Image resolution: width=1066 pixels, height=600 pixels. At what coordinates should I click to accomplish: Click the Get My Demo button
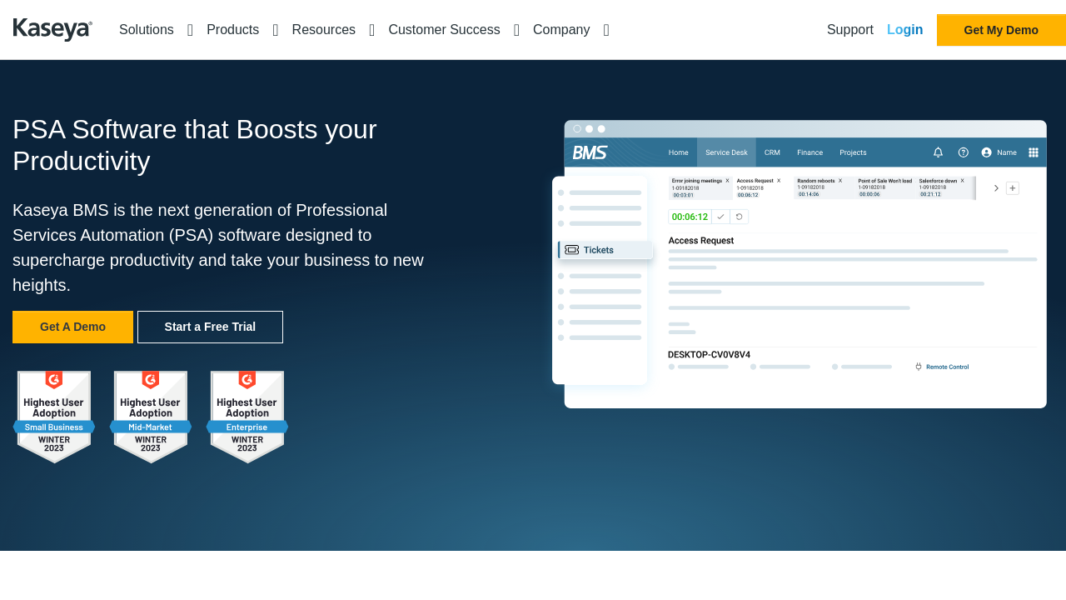pyautogui.click(x=1001, y=30)
